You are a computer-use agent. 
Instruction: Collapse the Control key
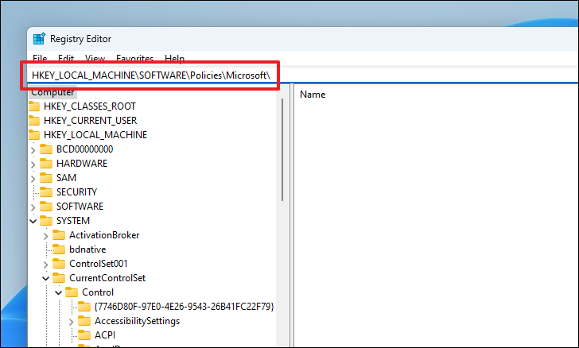tap(58, 293)
